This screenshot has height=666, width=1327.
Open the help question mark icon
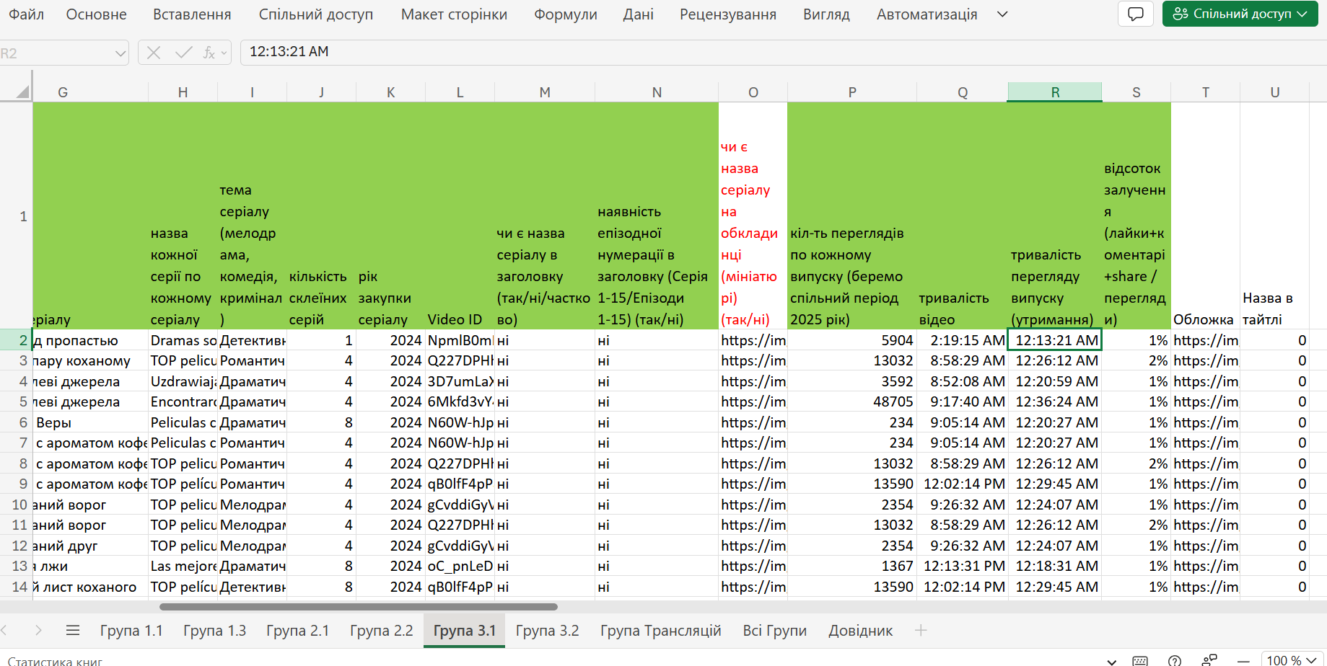1175,660
